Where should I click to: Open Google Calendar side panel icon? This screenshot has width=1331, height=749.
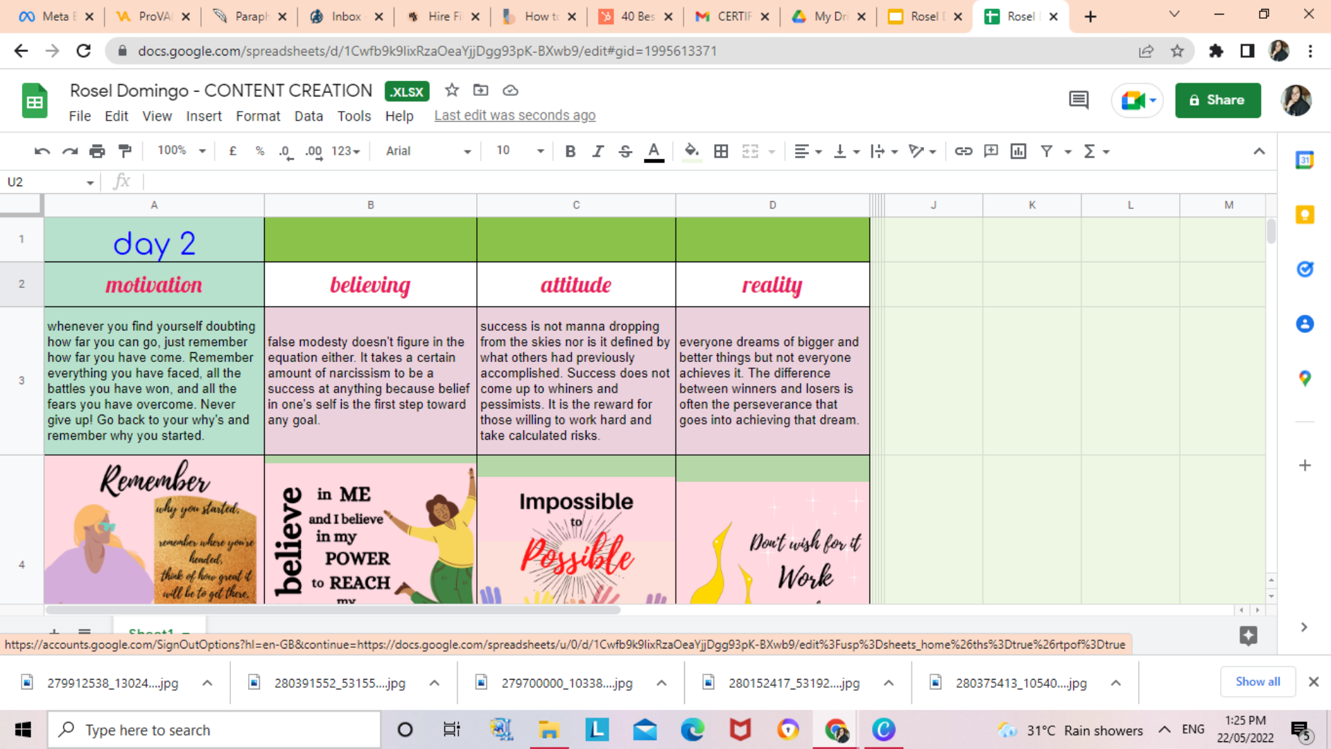tap(1305, 160)
